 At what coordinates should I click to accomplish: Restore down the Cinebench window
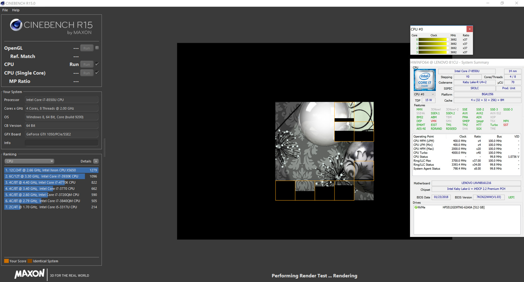502,3
